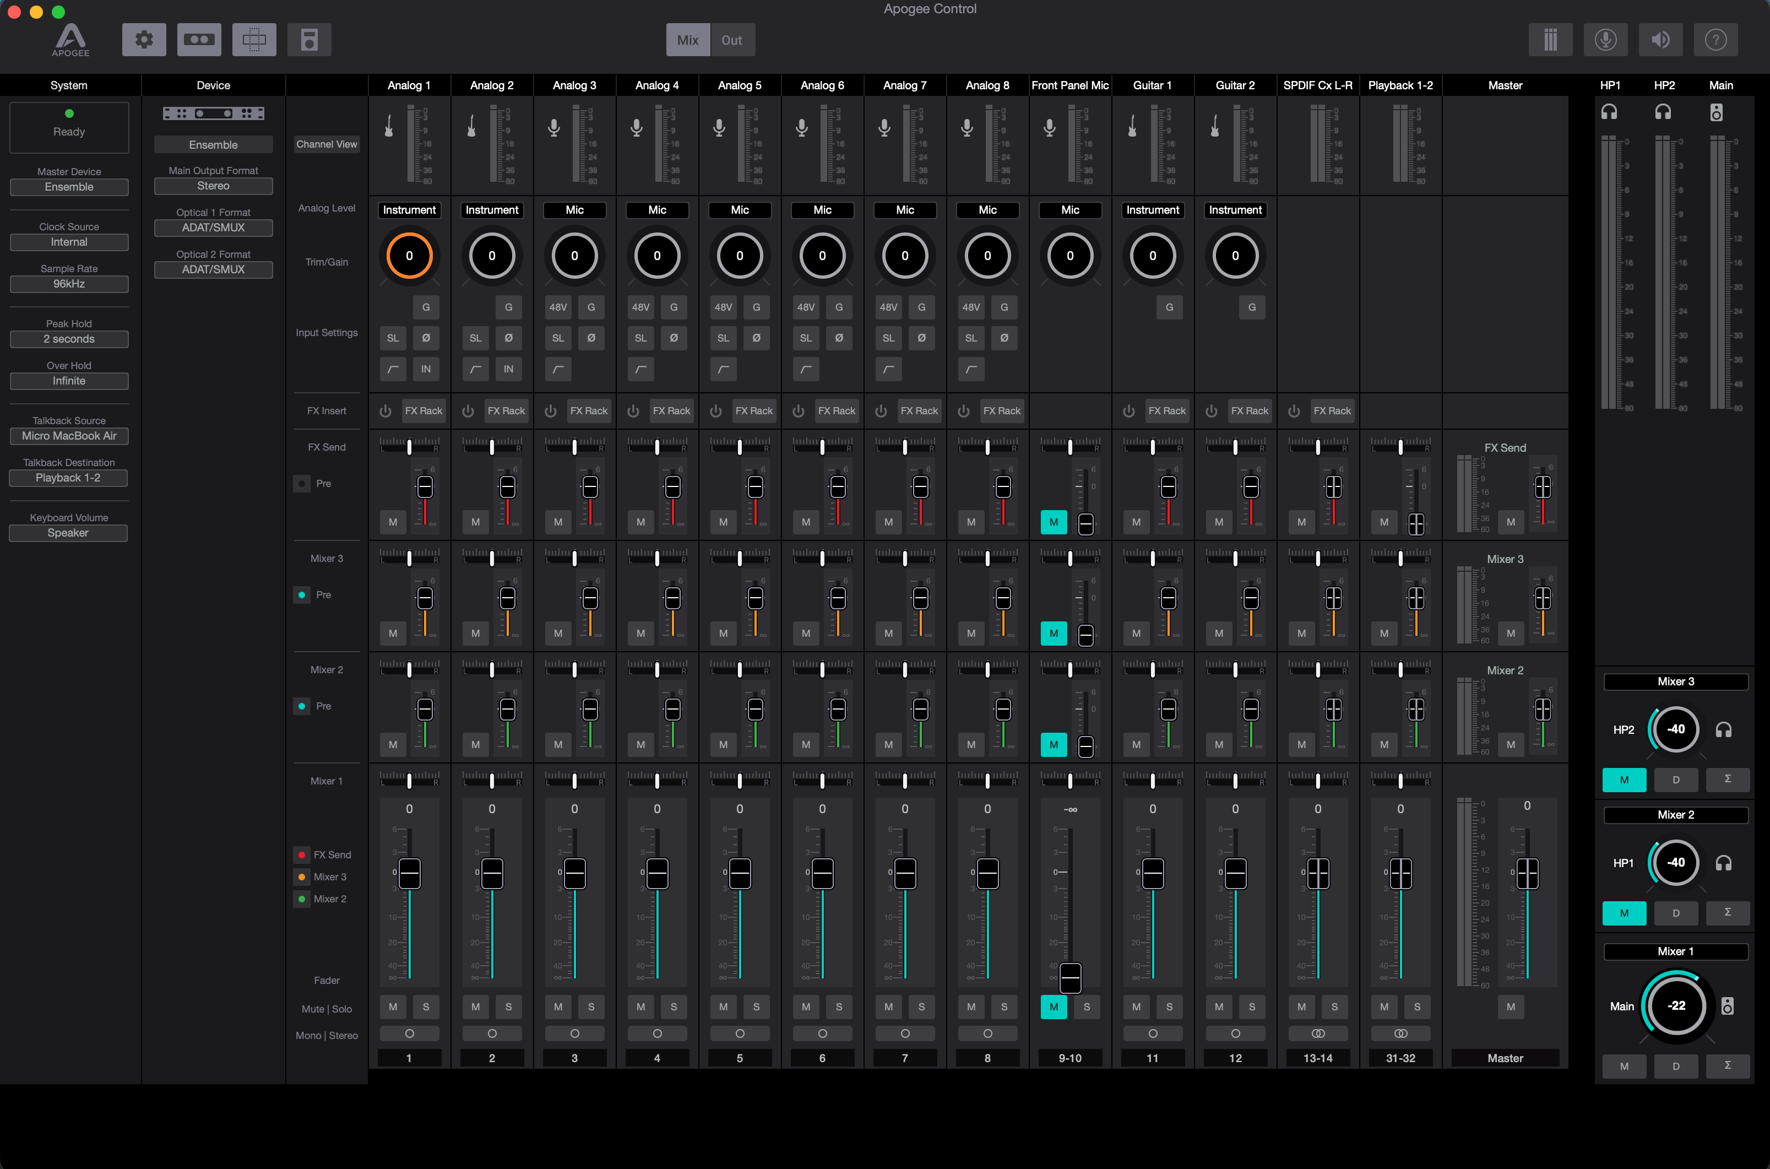Screen dimensions: 1770x1169
Task: Switch to the Mix tab
Action: pos(688,40)
